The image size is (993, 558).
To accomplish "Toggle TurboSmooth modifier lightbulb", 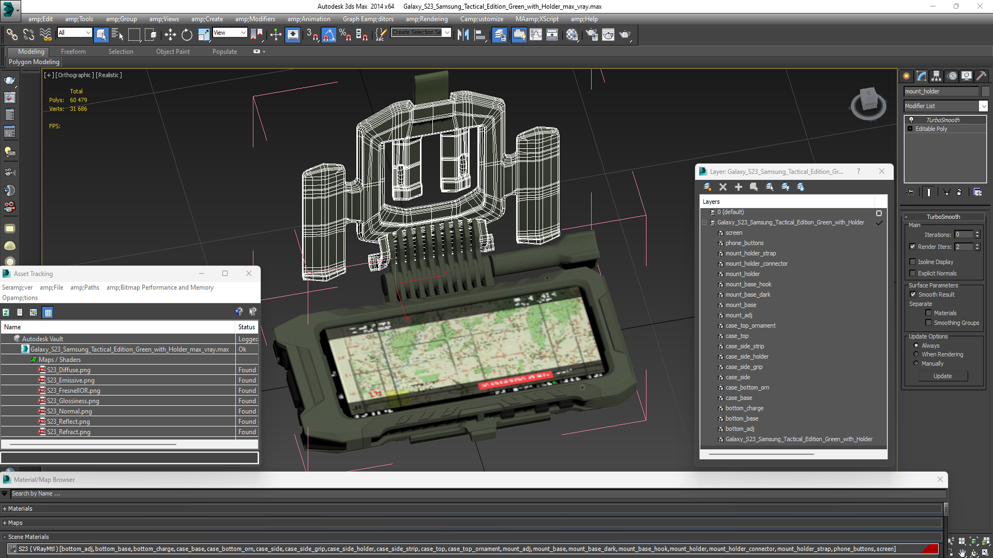I will (911, 120).
